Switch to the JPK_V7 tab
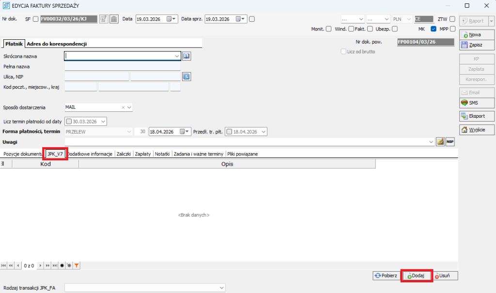 pos(55,154)
